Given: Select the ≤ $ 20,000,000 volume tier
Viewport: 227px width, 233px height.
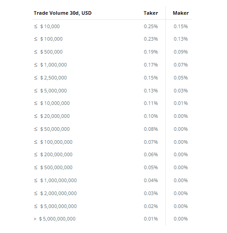Looking at the screenshot, I should coord(52,116).
